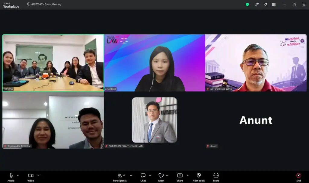Image resolution: width=309 pixels, height=183 pixels.
Task: Select the SURATHIN CHAITHONGKHAM profile picture tile
Action: [x=154, y=120]
